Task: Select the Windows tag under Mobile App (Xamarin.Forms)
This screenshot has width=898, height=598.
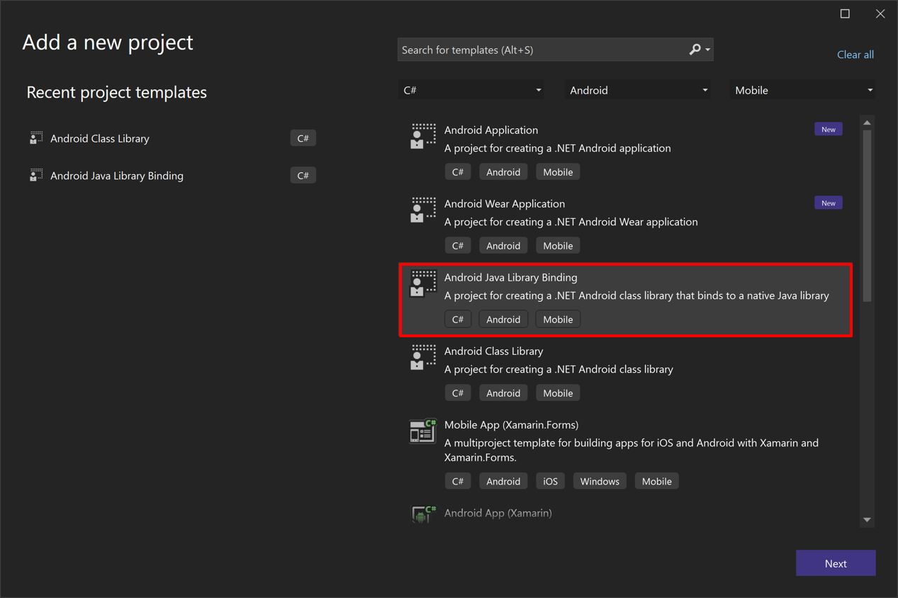Action: point(599,480)
